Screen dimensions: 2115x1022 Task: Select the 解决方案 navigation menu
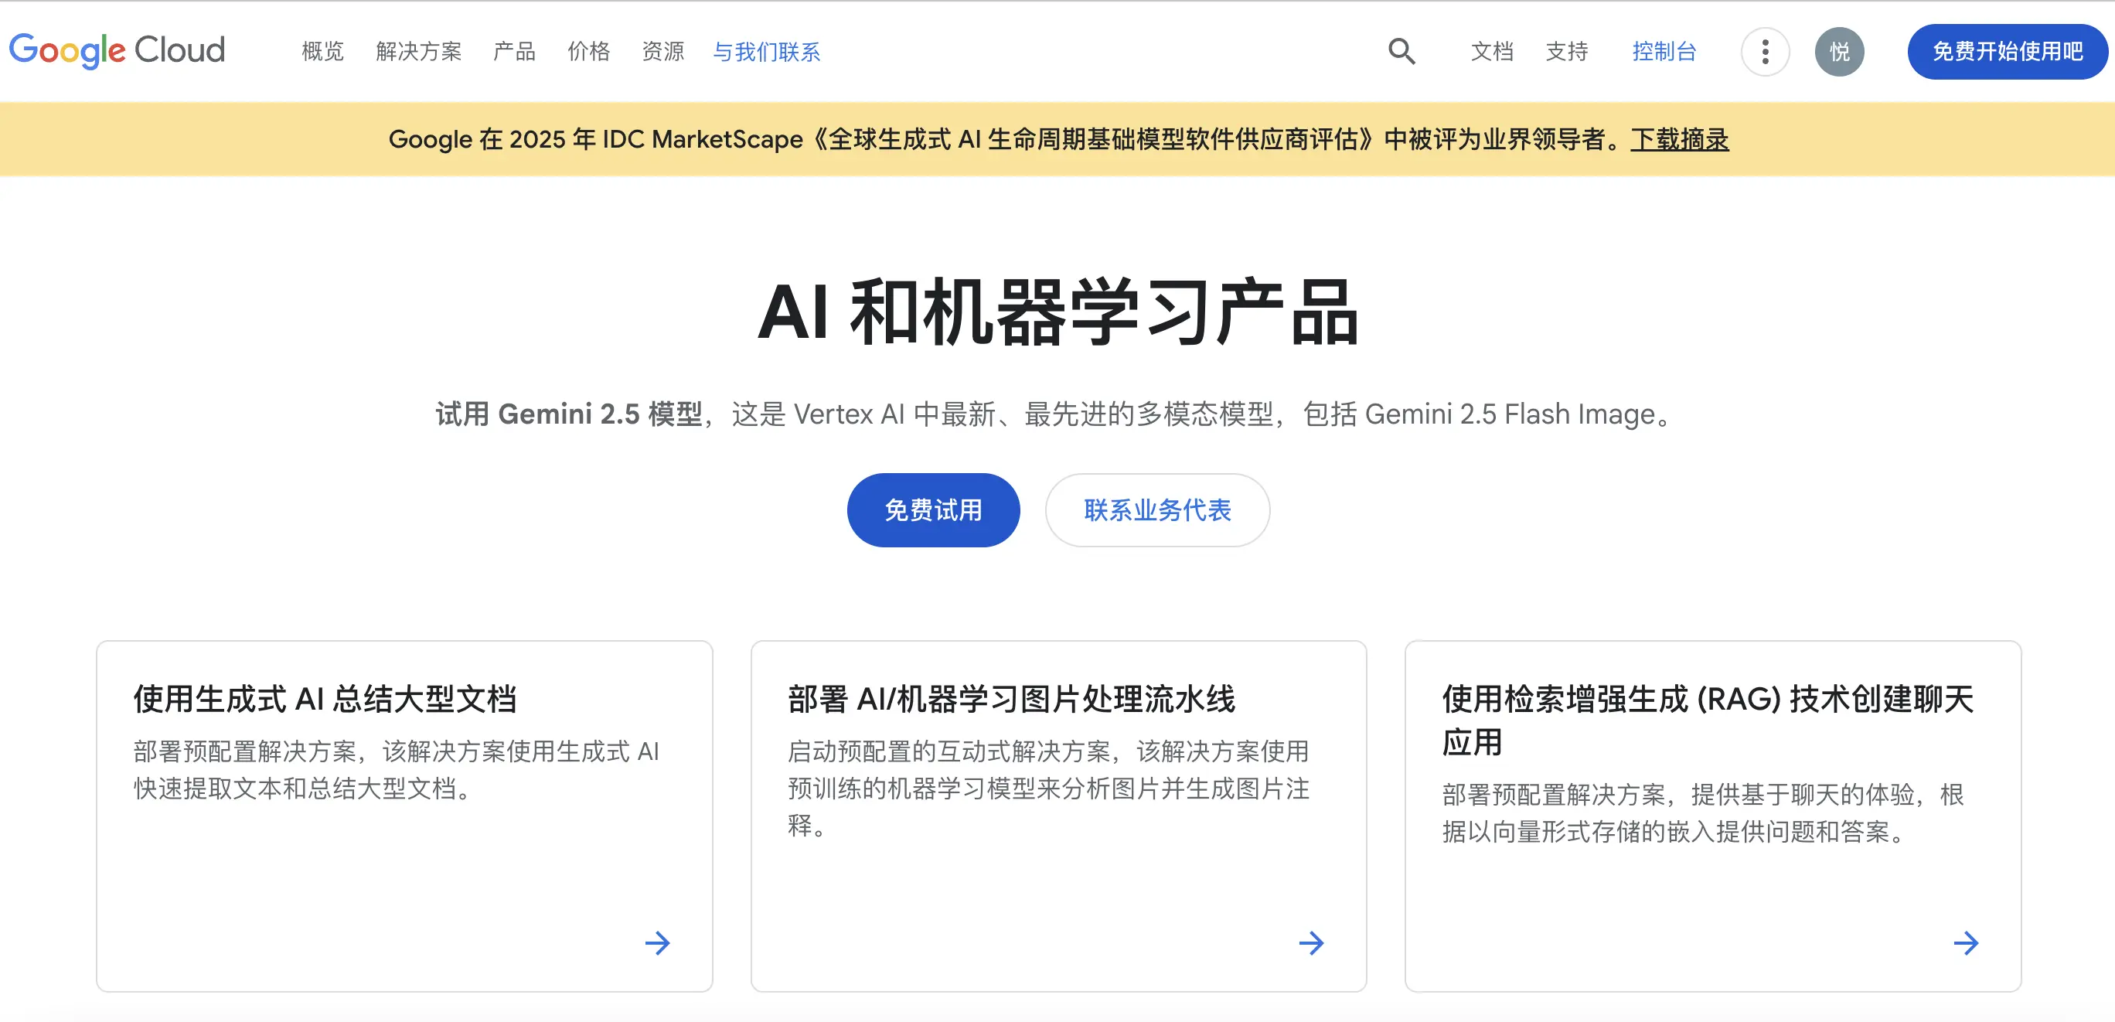click(420, 51)
